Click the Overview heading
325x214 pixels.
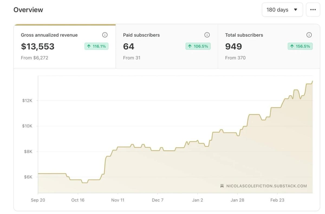point(28,9)
